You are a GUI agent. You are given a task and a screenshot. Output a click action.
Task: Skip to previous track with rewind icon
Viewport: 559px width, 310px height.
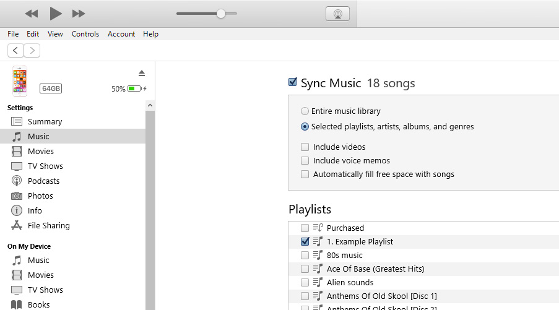(32, 14)
